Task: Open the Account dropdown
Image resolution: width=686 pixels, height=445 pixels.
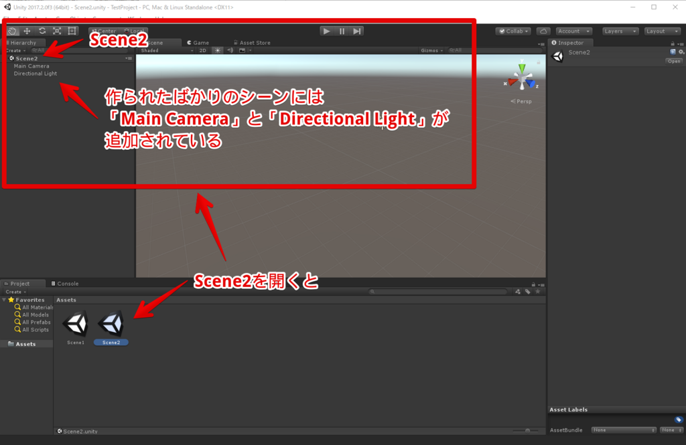Action: click(574, 31)
